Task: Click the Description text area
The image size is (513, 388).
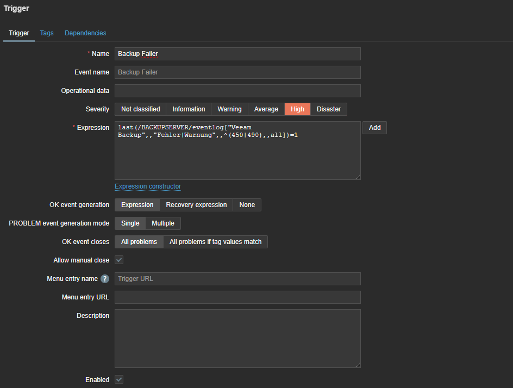Action: click(237, 339)
